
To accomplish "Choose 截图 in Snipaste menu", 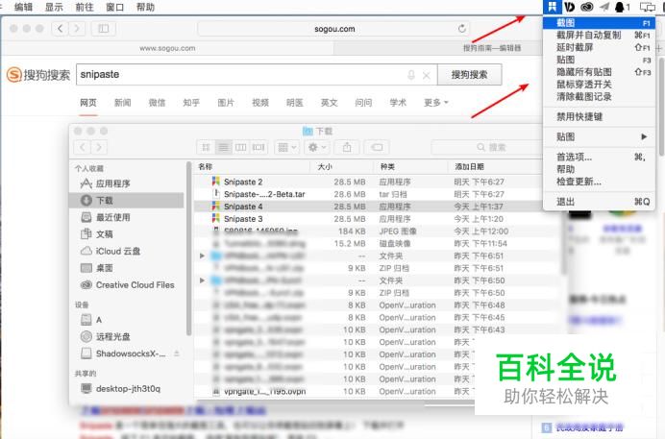I will [x=599, y=22].
